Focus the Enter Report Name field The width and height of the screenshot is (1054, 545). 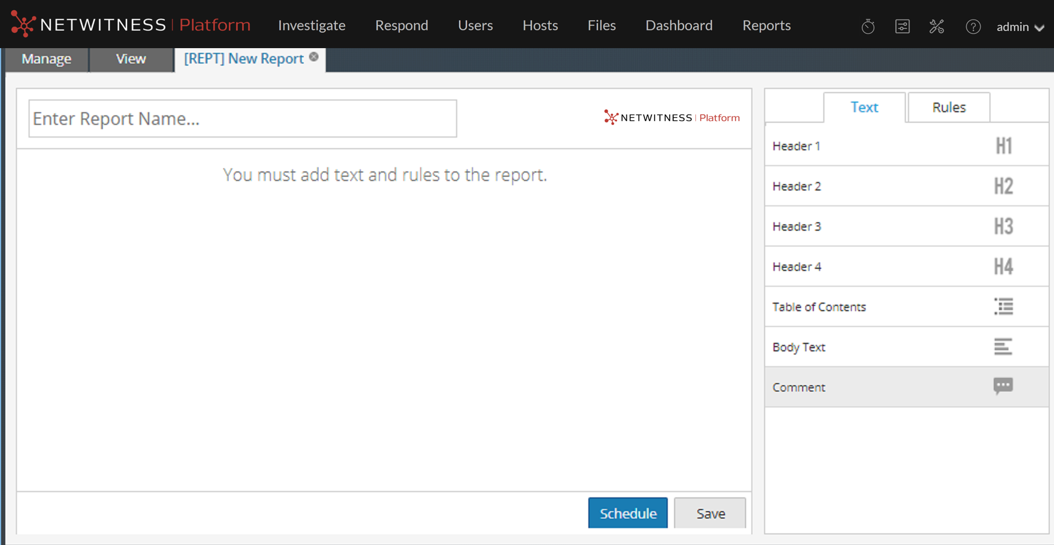[x=242, y=119]
